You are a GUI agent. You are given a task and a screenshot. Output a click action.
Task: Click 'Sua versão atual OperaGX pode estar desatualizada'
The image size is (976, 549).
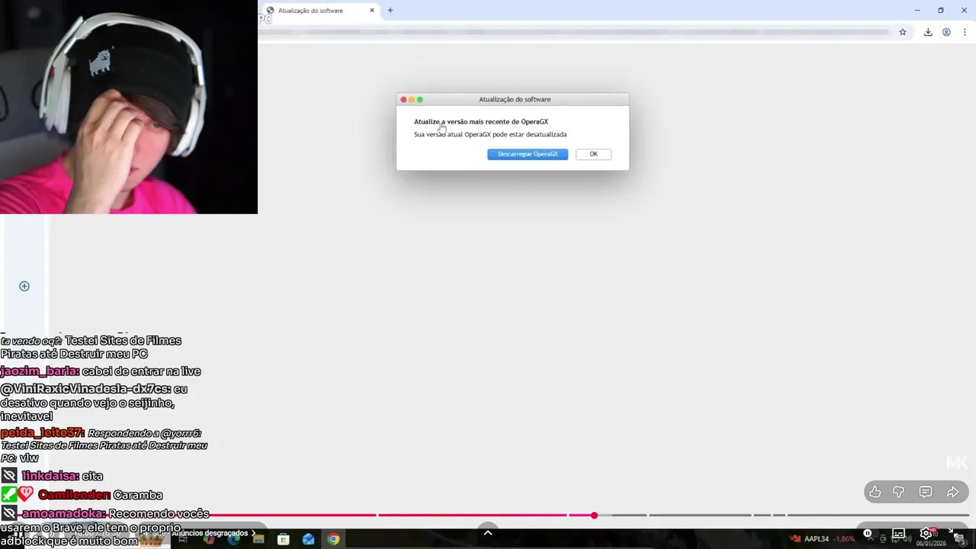(x=490, y=134)
